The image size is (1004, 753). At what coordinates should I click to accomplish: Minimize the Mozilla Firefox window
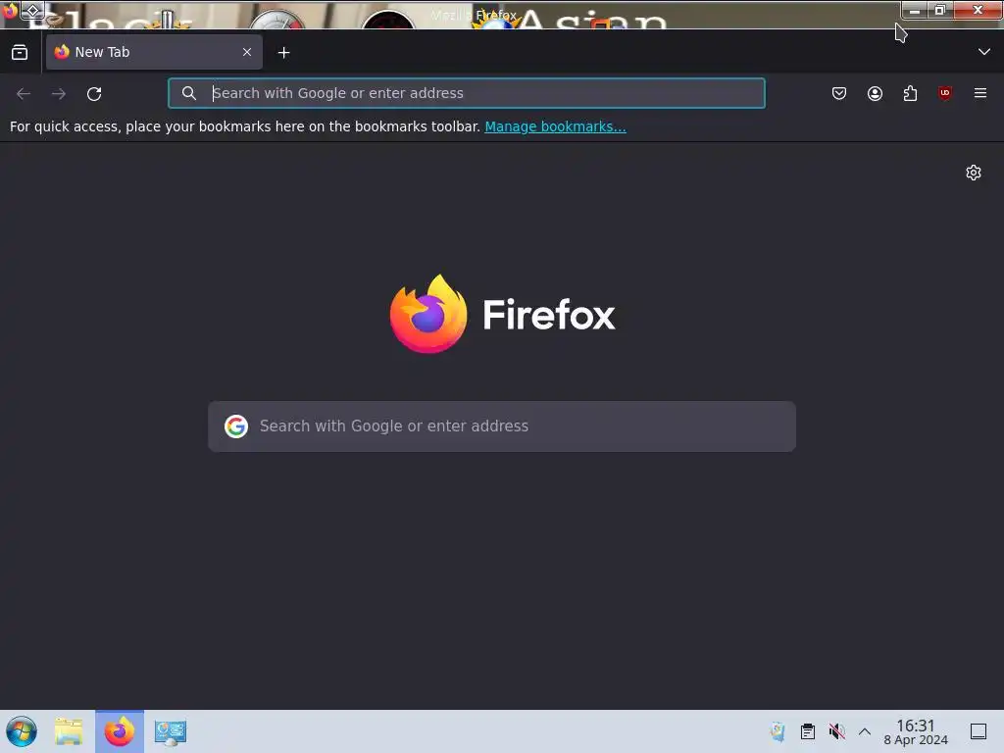click(x=915, y=10)
